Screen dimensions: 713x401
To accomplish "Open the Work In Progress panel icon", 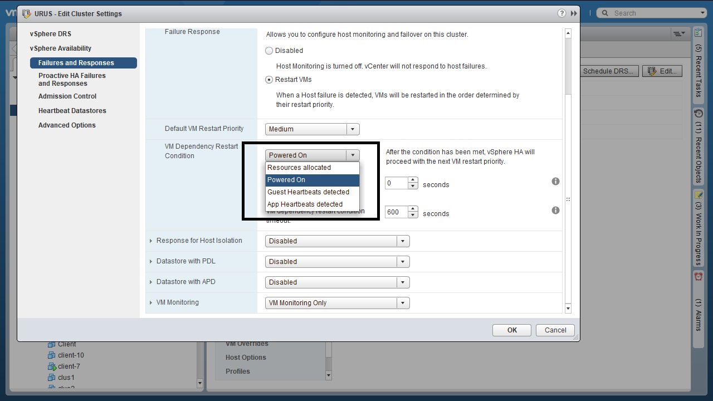I will coord(699,195).
